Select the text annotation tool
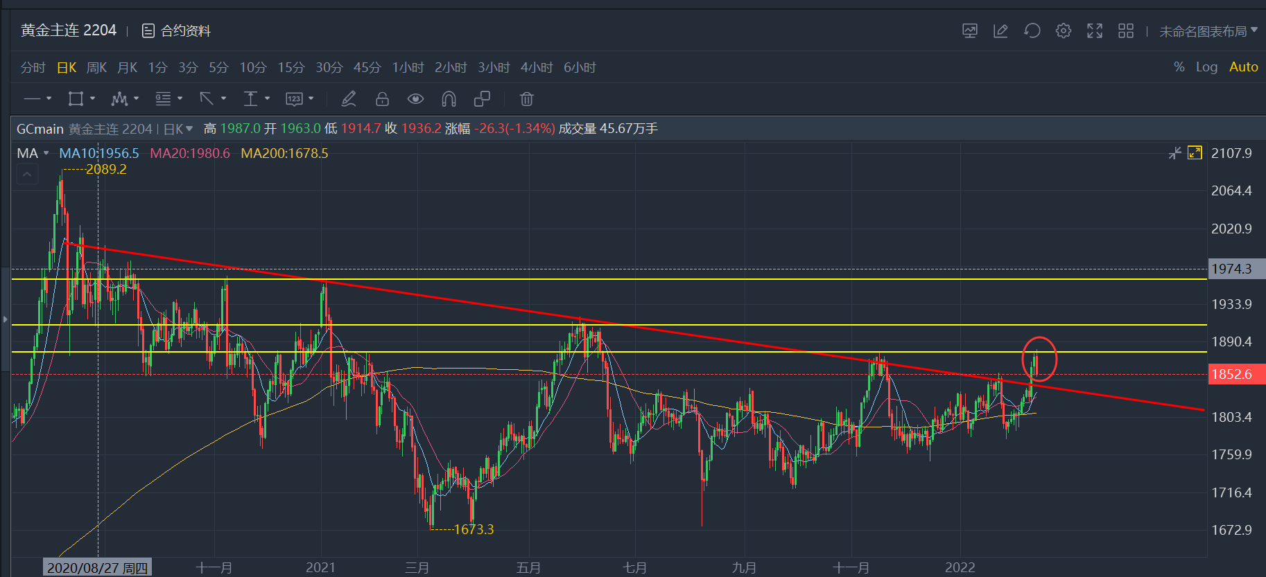The width and height of the screenshot is (1266, 577). point(163,99)
